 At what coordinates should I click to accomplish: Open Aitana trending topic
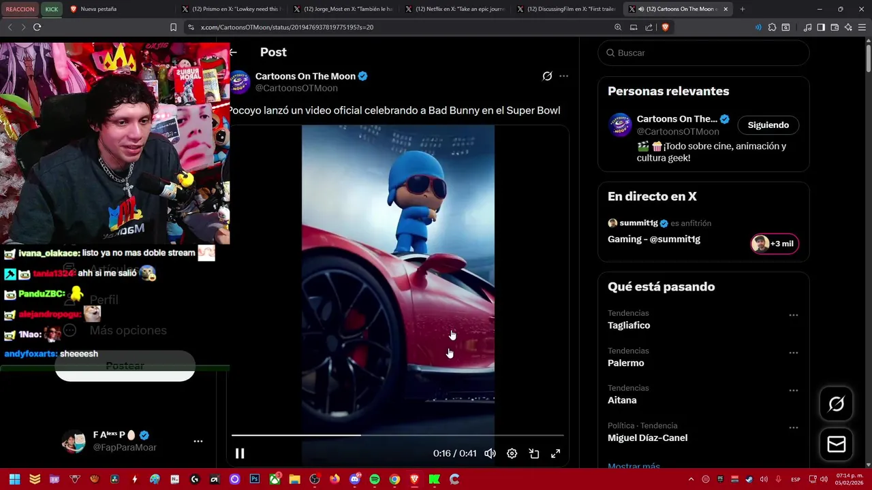coord(622,400)
